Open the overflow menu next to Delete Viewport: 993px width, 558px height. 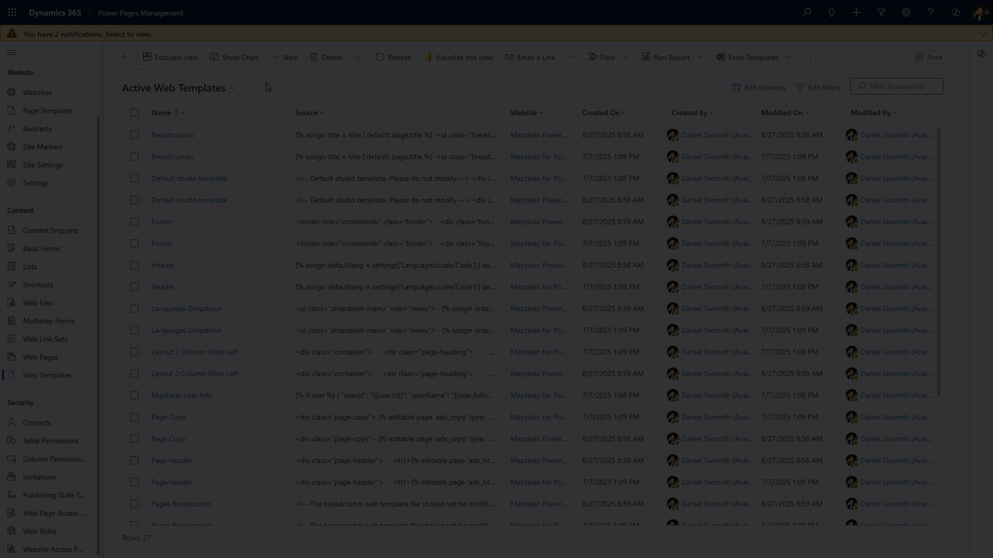click(358, 57)
